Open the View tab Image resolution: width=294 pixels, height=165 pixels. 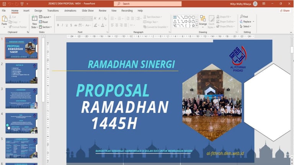click(114, 11)
